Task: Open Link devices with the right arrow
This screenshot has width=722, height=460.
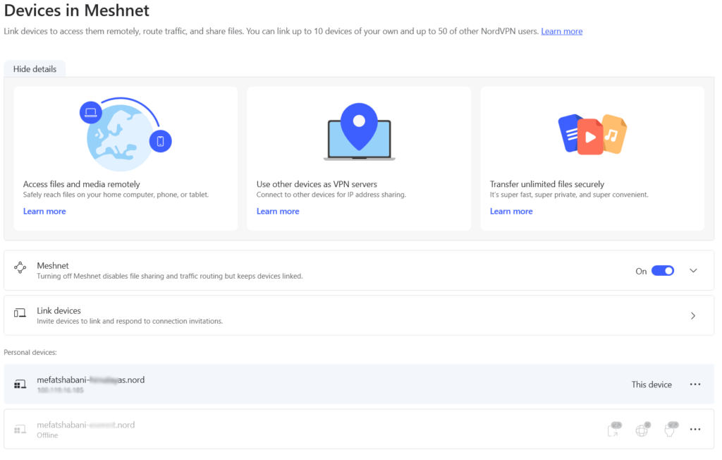Action: (x=693, y=316)
